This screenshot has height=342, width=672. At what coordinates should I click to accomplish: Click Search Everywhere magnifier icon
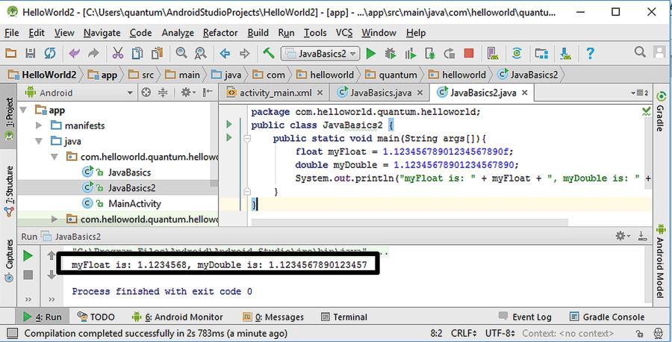[x=640, y=52]
